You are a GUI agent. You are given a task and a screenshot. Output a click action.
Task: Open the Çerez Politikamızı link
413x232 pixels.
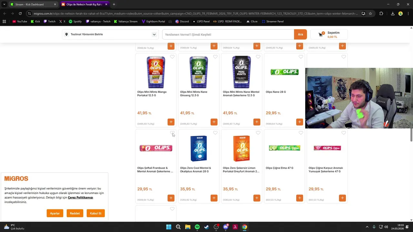(x=80, y=198)
